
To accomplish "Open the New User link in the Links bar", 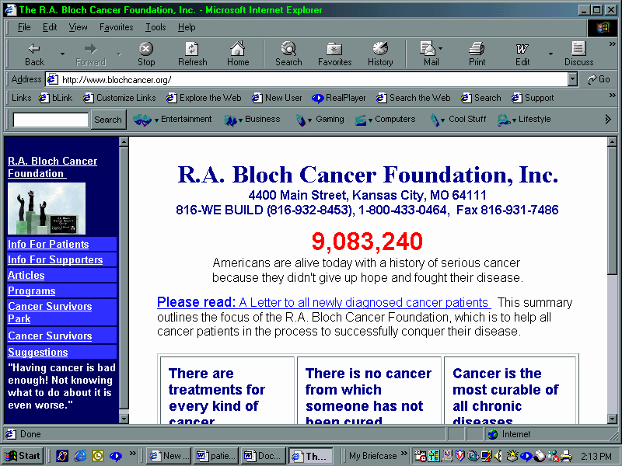I will point(277,98).
